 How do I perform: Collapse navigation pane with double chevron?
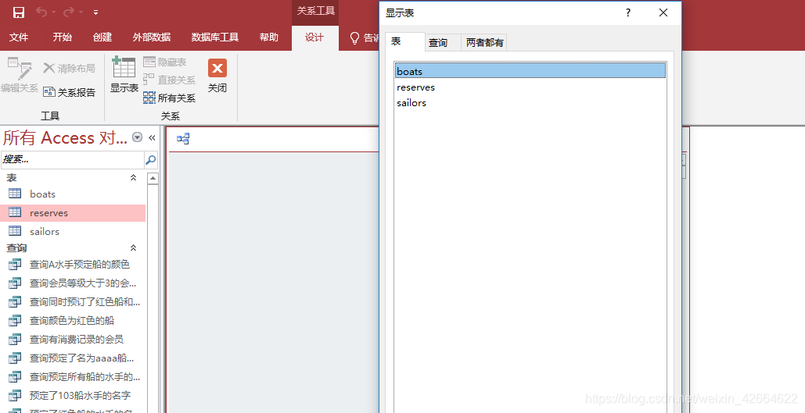pos(152,137)
